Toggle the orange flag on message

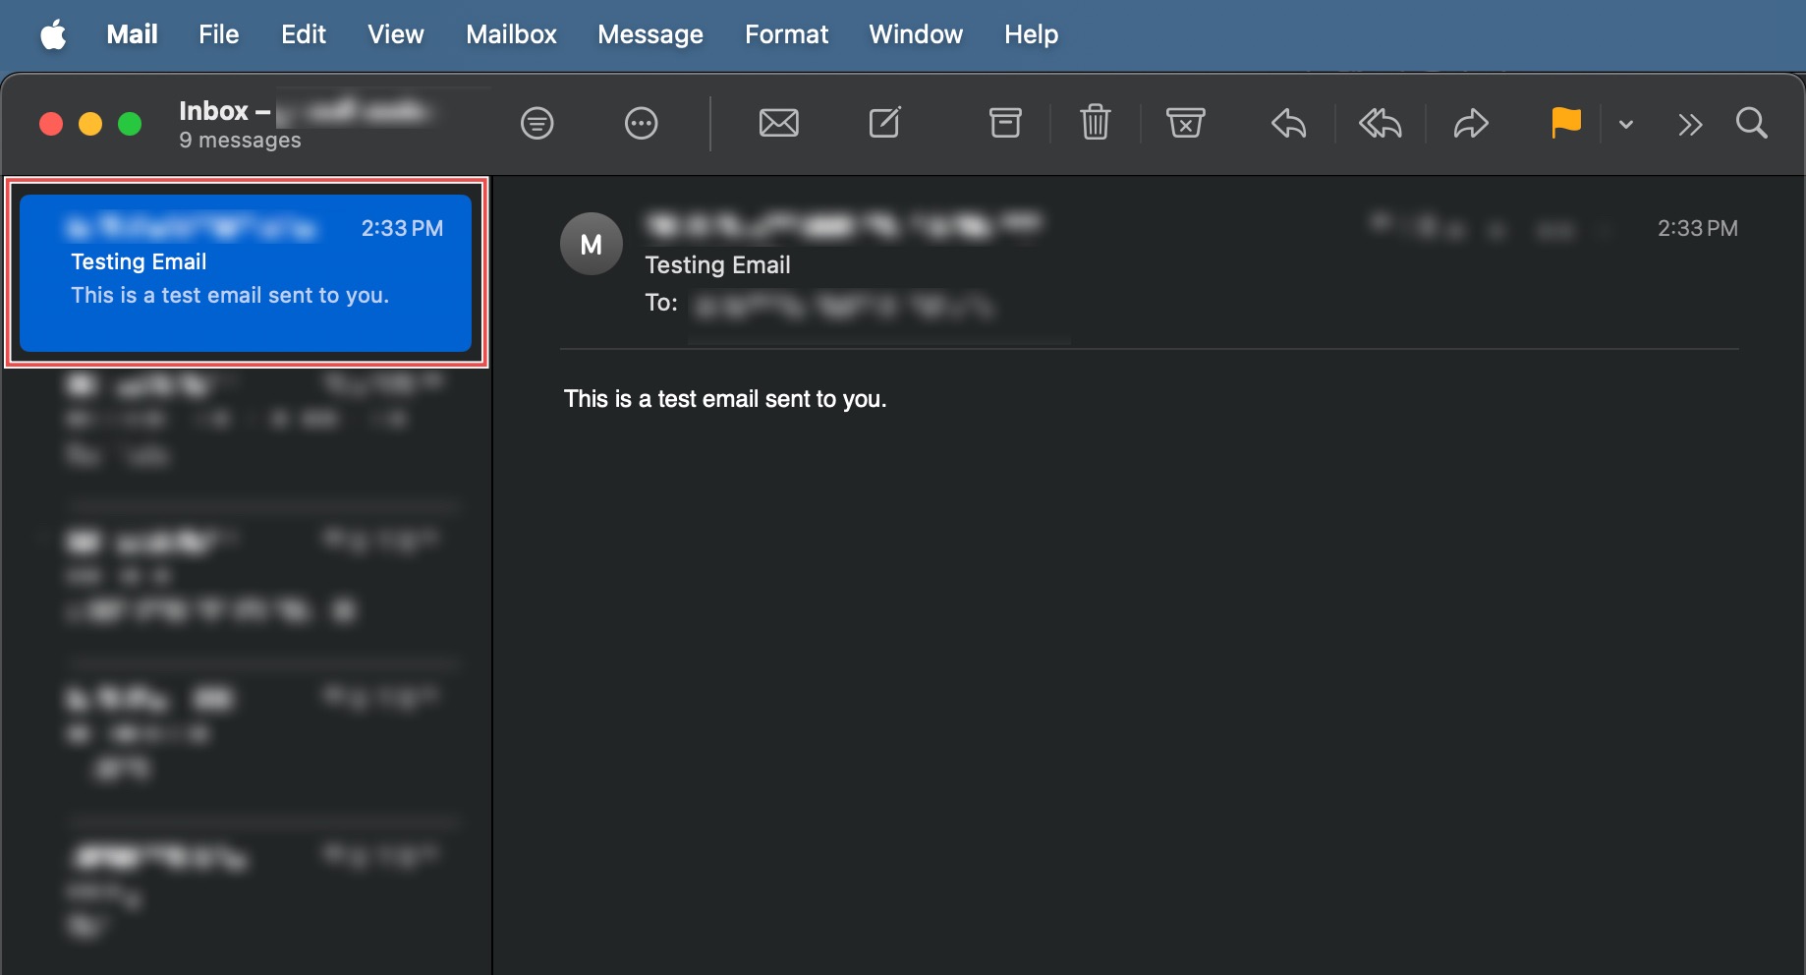click(x=1565, y=124)
